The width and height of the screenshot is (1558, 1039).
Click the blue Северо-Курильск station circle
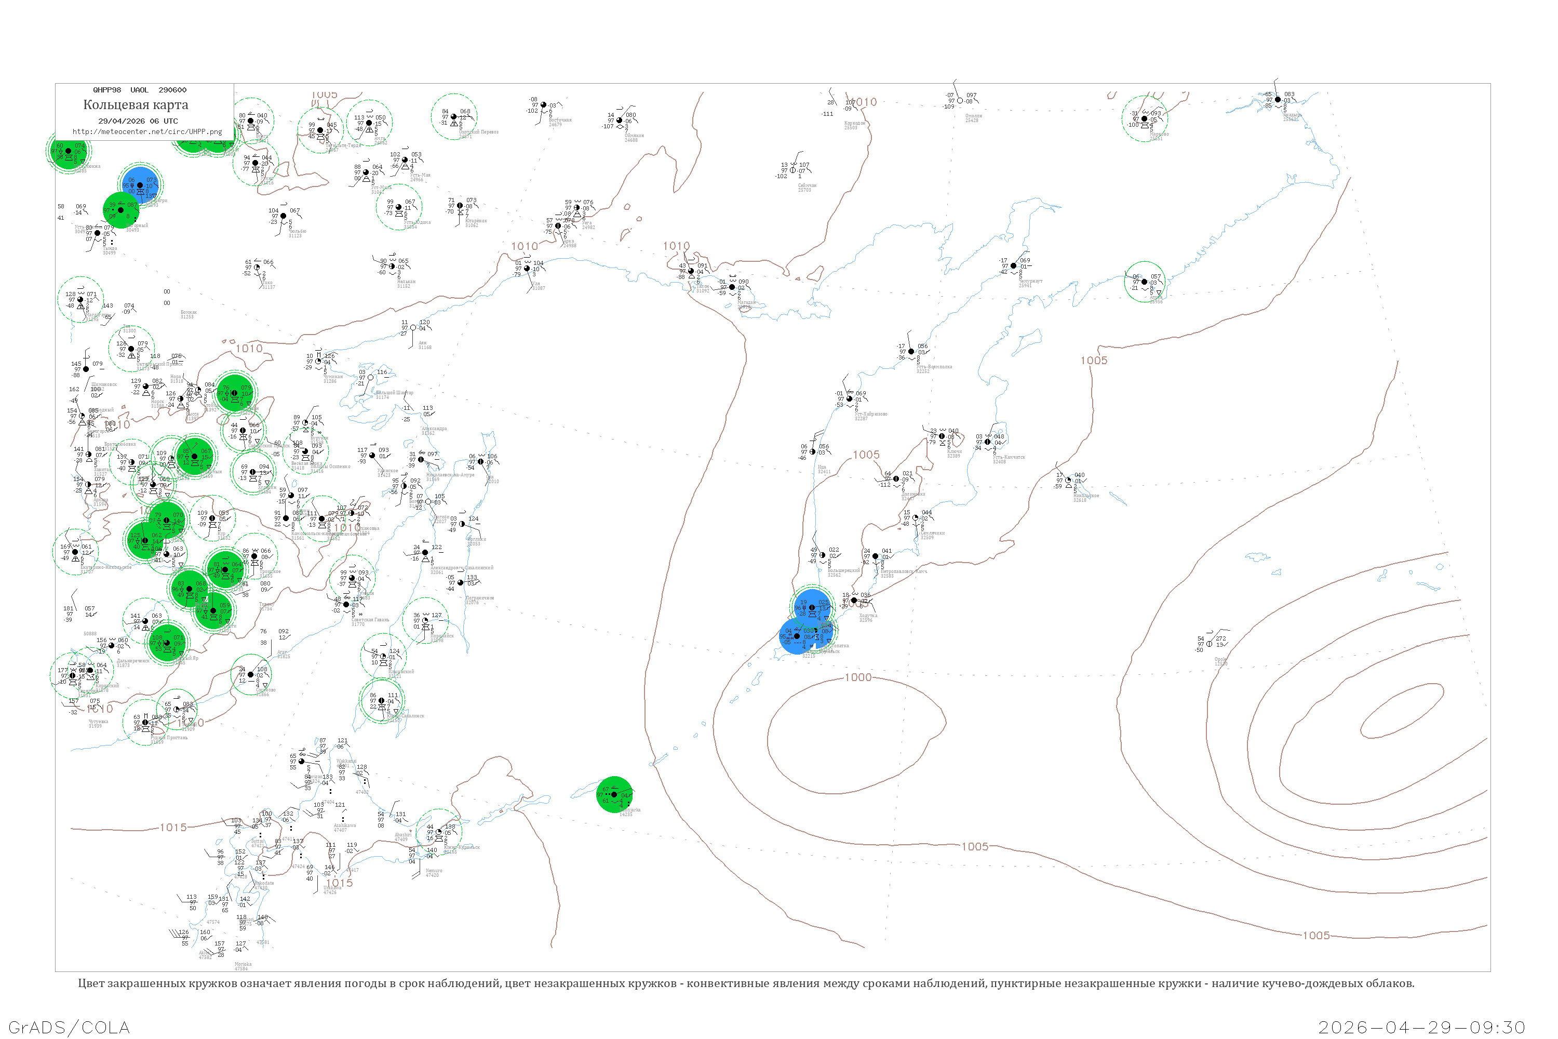point(797,636)
